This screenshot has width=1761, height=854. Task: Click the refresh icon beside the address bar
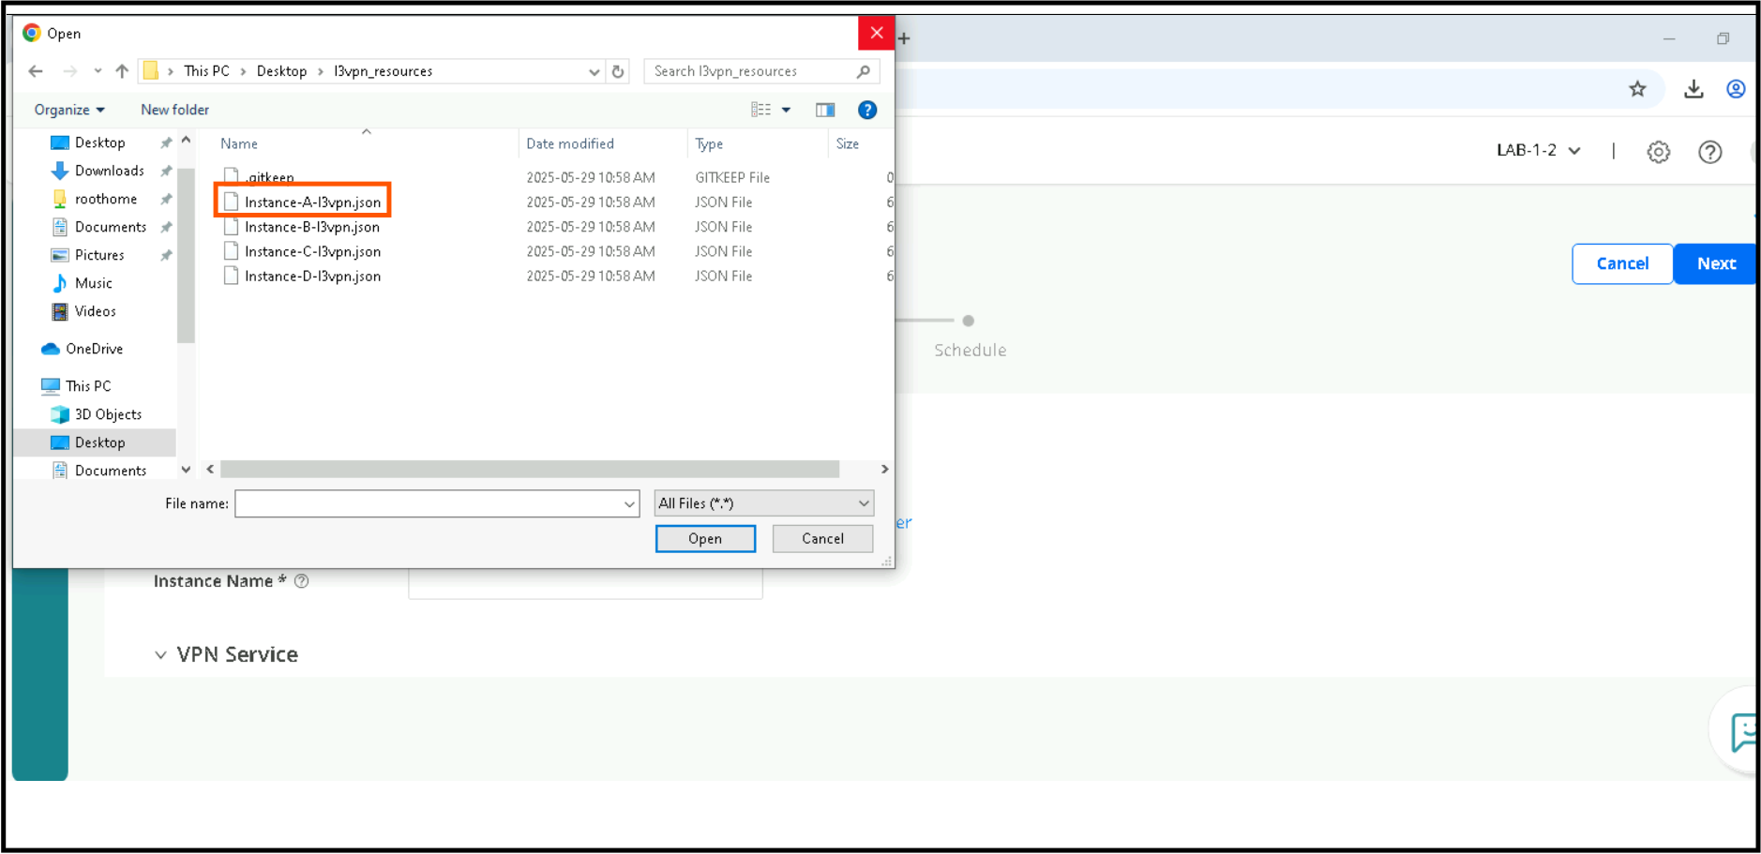pyautogui.click(x=617, y=71)
